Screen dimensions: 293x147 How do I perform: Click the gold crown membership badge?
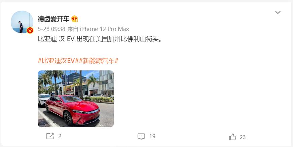(x=75, y=19)
